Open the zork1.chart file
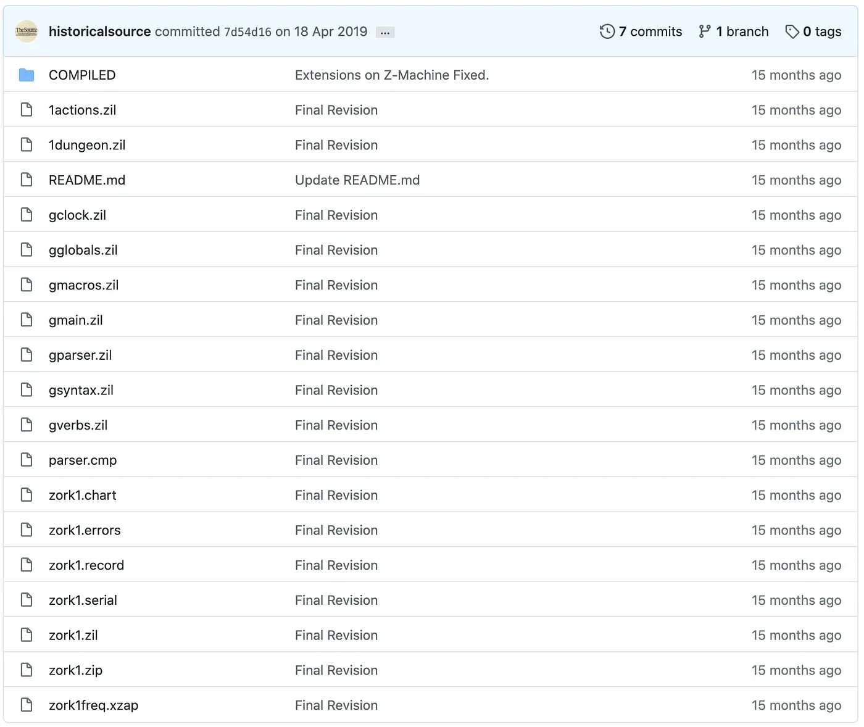 (83, 495)
